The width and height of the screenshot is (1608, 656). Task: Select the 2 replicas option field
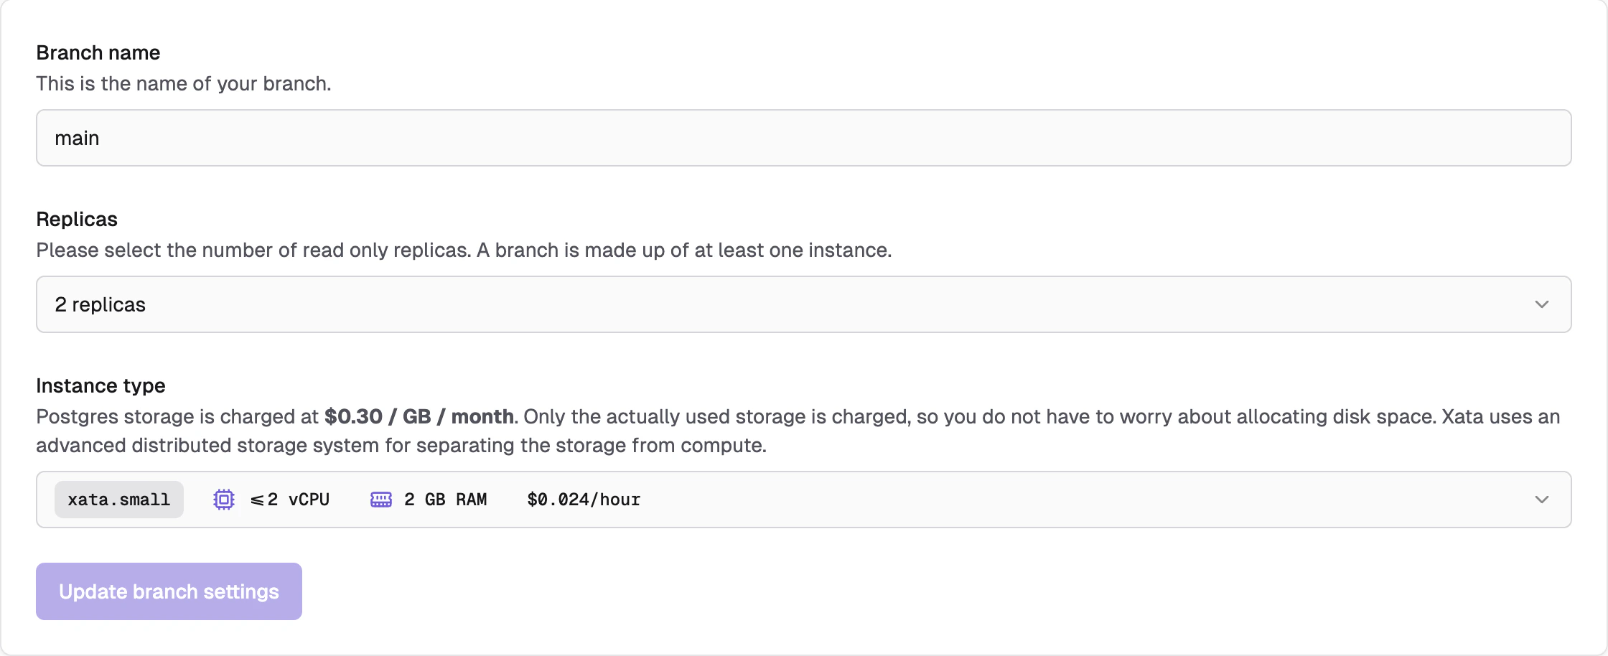pyautogui.click(x=803, y=304)
